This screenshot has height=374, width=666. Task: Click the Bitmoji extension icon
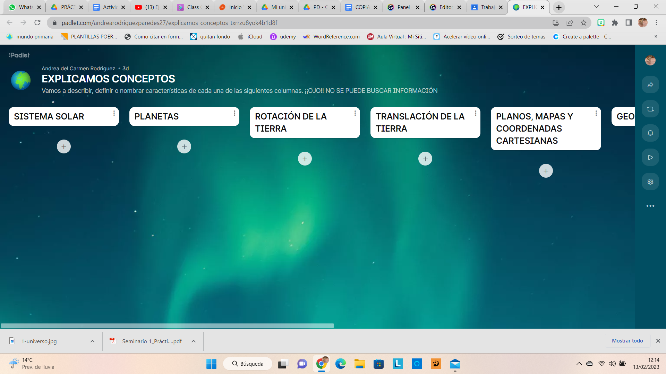click(601, 23)
